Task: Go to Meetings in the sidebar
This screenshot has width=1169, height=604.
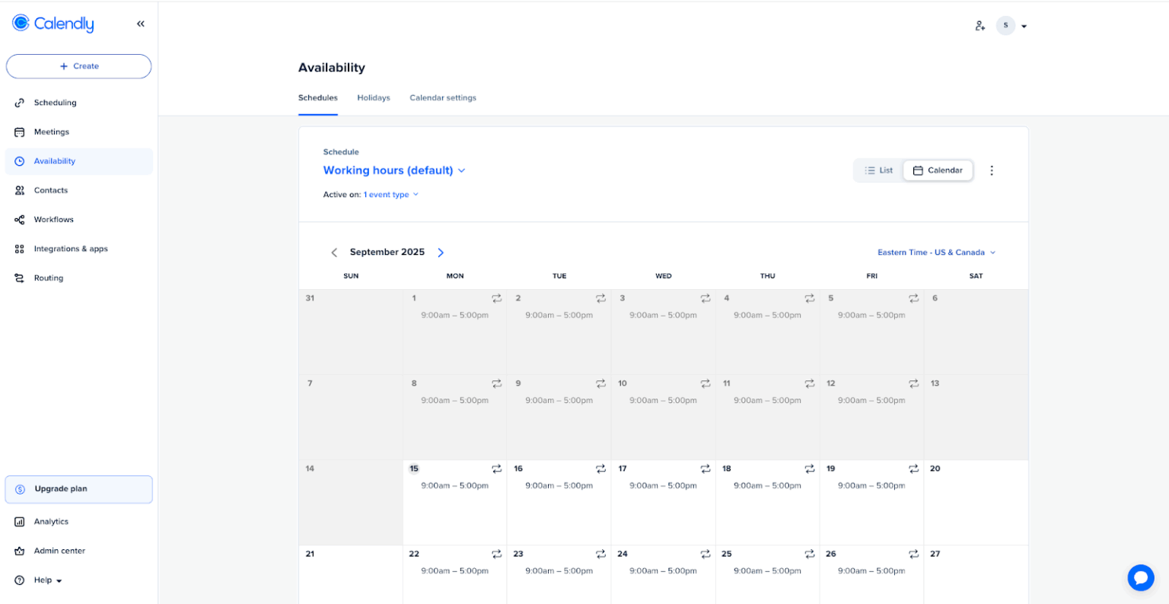Action: coord(79,132)
